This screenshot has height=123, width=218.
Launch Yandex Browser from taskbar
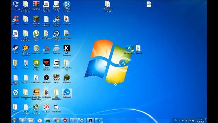pos(40,120)
